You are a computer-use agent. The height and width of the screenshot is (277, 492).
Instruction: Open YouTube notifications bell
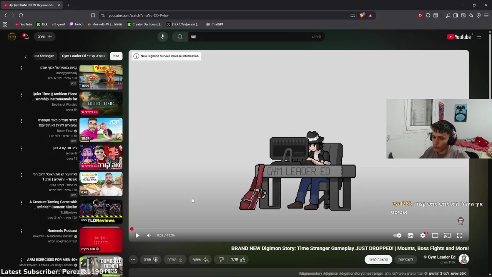pyautogui.click(x=25, y=37)
